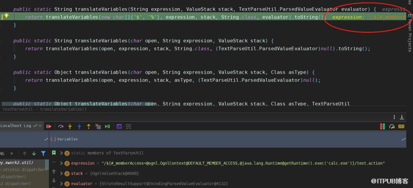The height and width of the screenshot is (188, 413).
Task: Click the translateVariables() breadcrumb
Action: [63, 109]
